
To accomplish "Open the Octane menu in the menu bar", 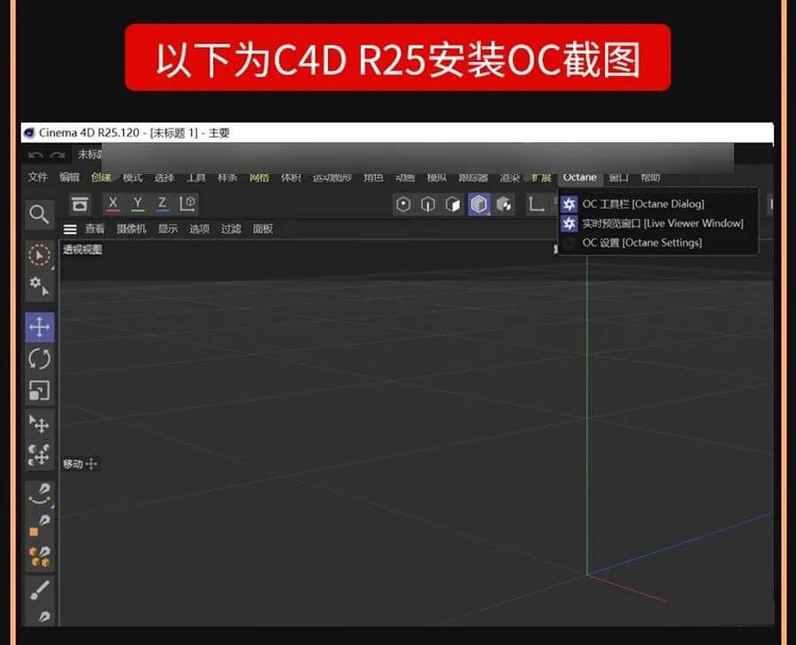I will 579,177.
